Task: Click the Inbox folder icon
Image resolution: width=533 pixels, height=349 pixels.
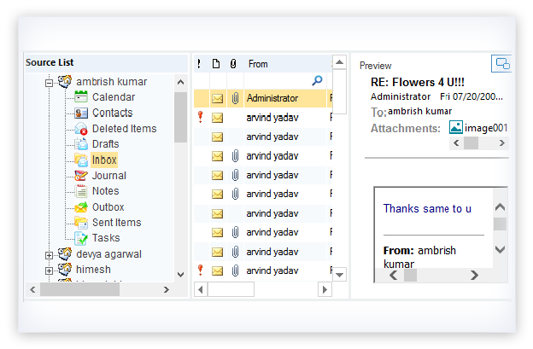Action: tap(81, 160)
